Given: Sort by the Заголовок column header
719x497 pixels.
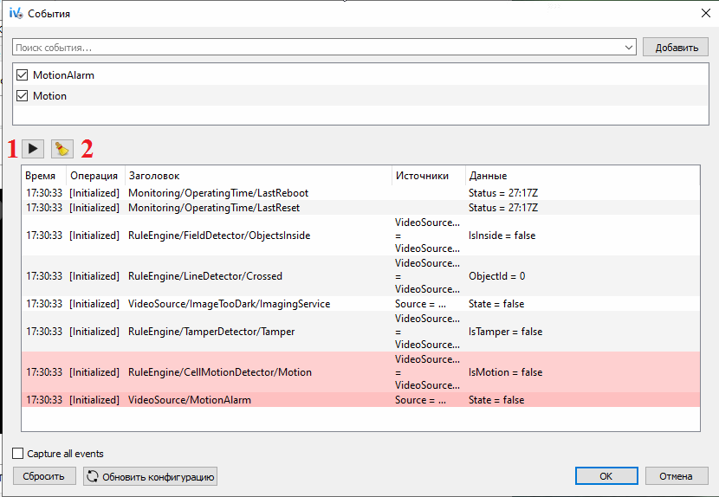Looking at the screenshot, I should click(x=259, y=176).
